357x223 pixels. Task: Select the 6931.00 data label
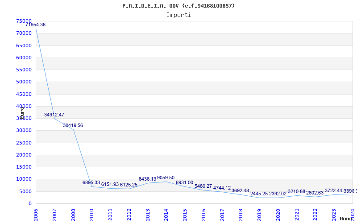pos(184,182)
